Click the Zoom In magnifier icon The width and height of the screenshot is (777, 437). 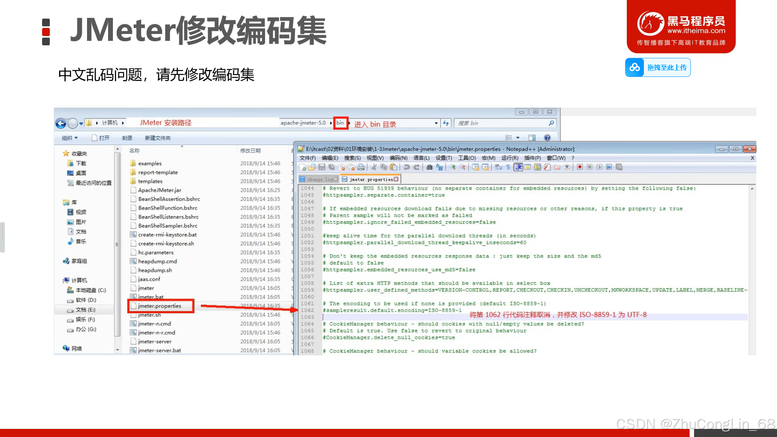pyautogui.click(x=453, y=167)
